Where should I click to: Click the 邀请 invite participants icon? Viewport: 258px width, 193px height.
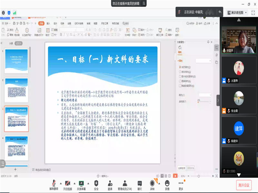110,183
